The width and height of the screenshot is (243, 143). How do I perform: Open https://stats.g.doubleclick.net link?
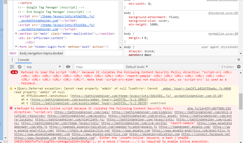click(x=83, y=130)
